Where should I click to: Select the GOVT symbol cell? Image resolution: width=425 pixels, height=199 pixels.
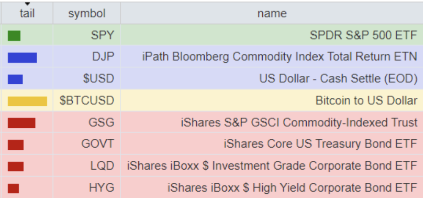(x=87, y=143)
